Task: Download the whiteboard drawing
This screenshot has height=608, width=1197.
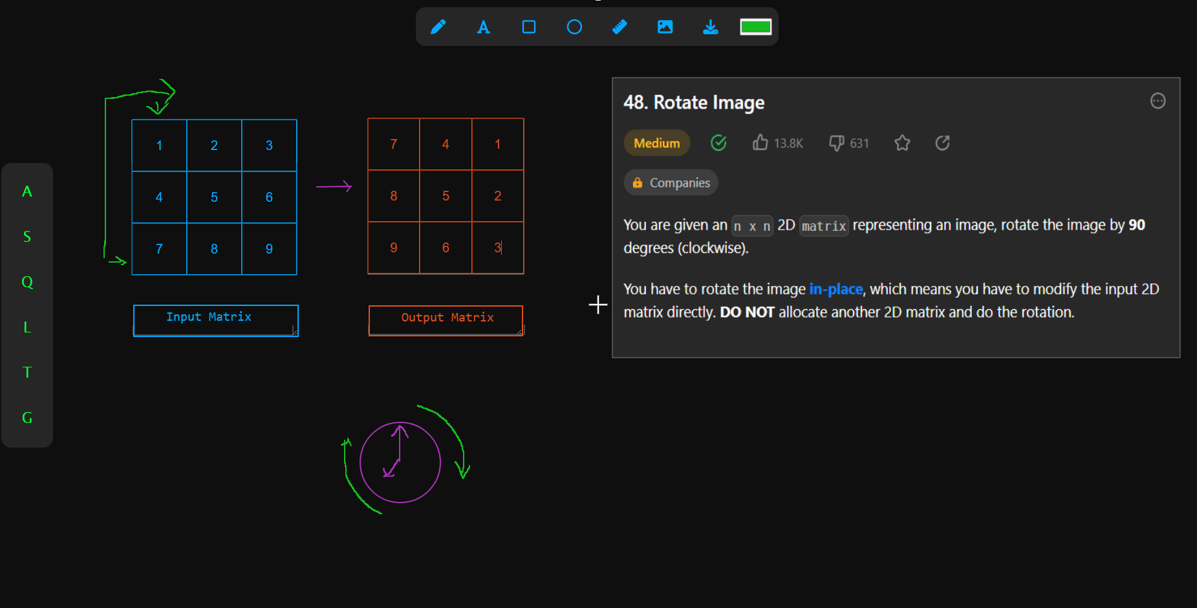Action: point(710,27)
